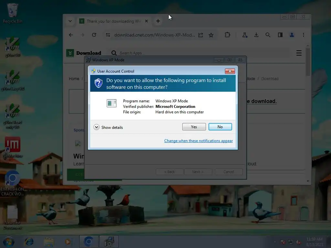Screen dimensions: 331x248
Task: Click Yes in User Account Control
Action: (x=194, y=127)
